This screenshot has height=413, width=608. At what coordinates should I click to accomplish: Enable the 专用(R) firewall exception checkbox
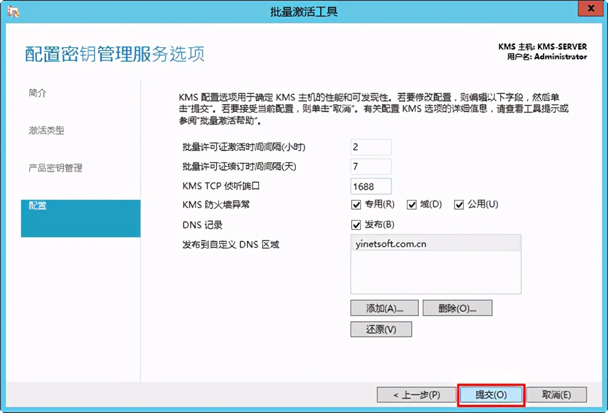point(355,204)
